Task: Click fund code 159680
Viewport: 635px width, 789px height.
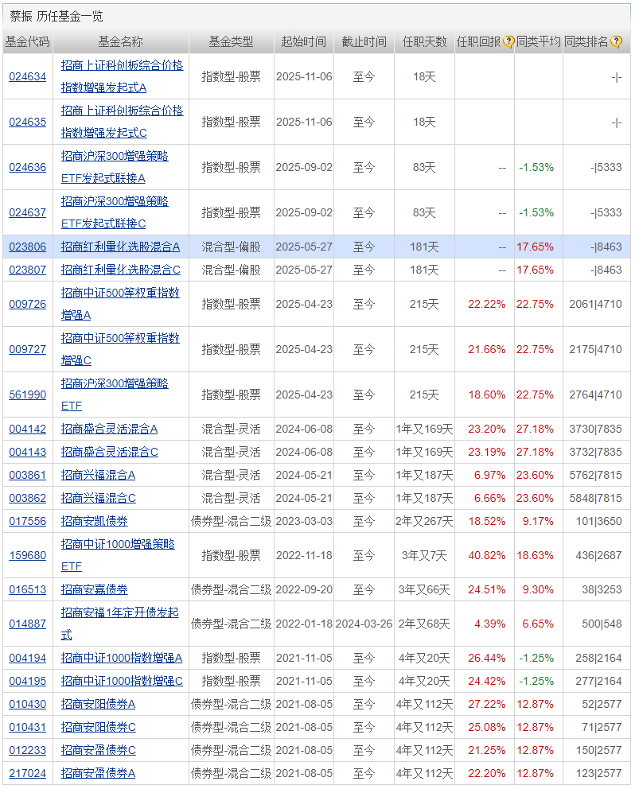Action: click(x=27, y=555)
